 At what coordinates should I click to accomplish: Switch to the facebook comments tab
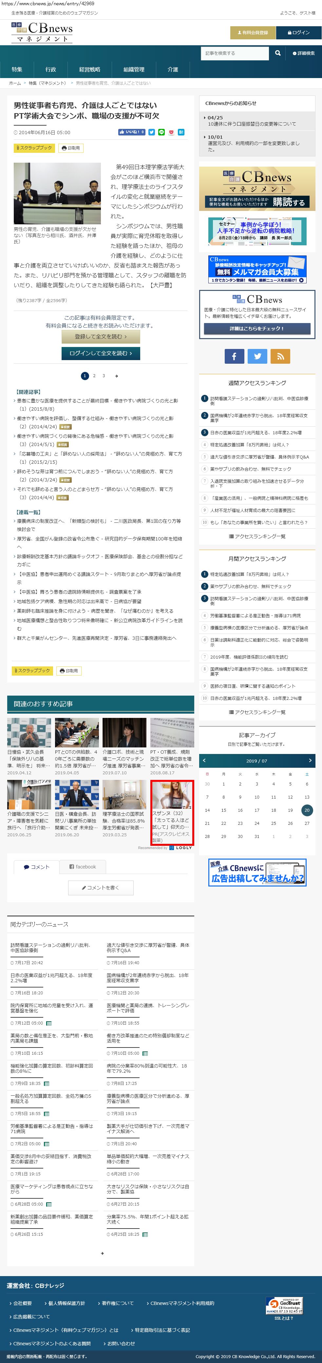(83, 867)
